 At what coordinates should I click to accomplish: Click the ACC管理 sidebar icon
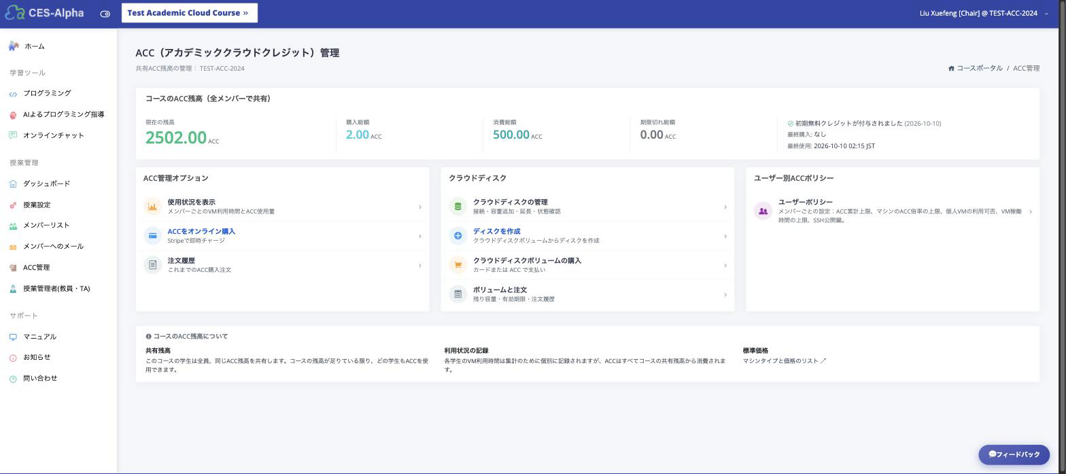pyautogui.click(x=13, y=268)
